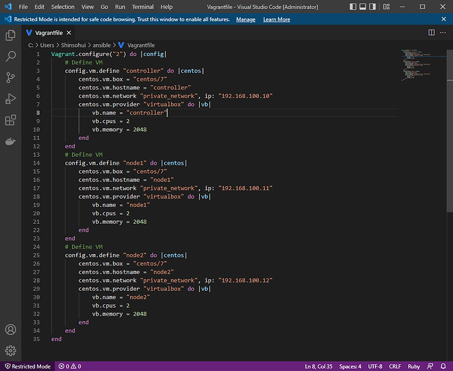Click the Learn More link
Screen dimensions: 453x371
click(x=277, y=19)
